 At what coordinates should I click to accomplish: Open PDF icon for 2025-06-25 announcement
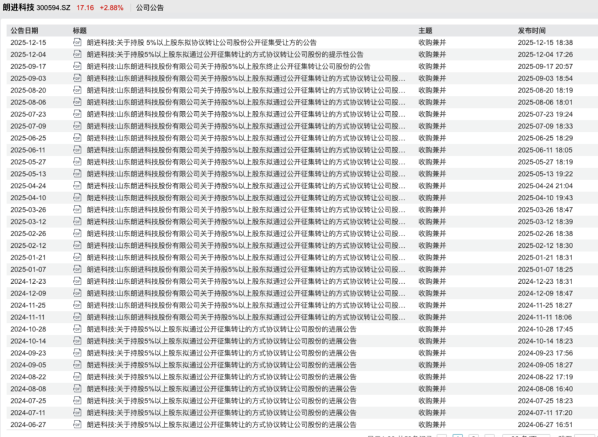coord(77,138)
